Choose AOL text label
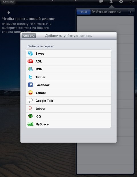Image resolution: width=137 pixels, height=177 pixels. tap(39, 61)
